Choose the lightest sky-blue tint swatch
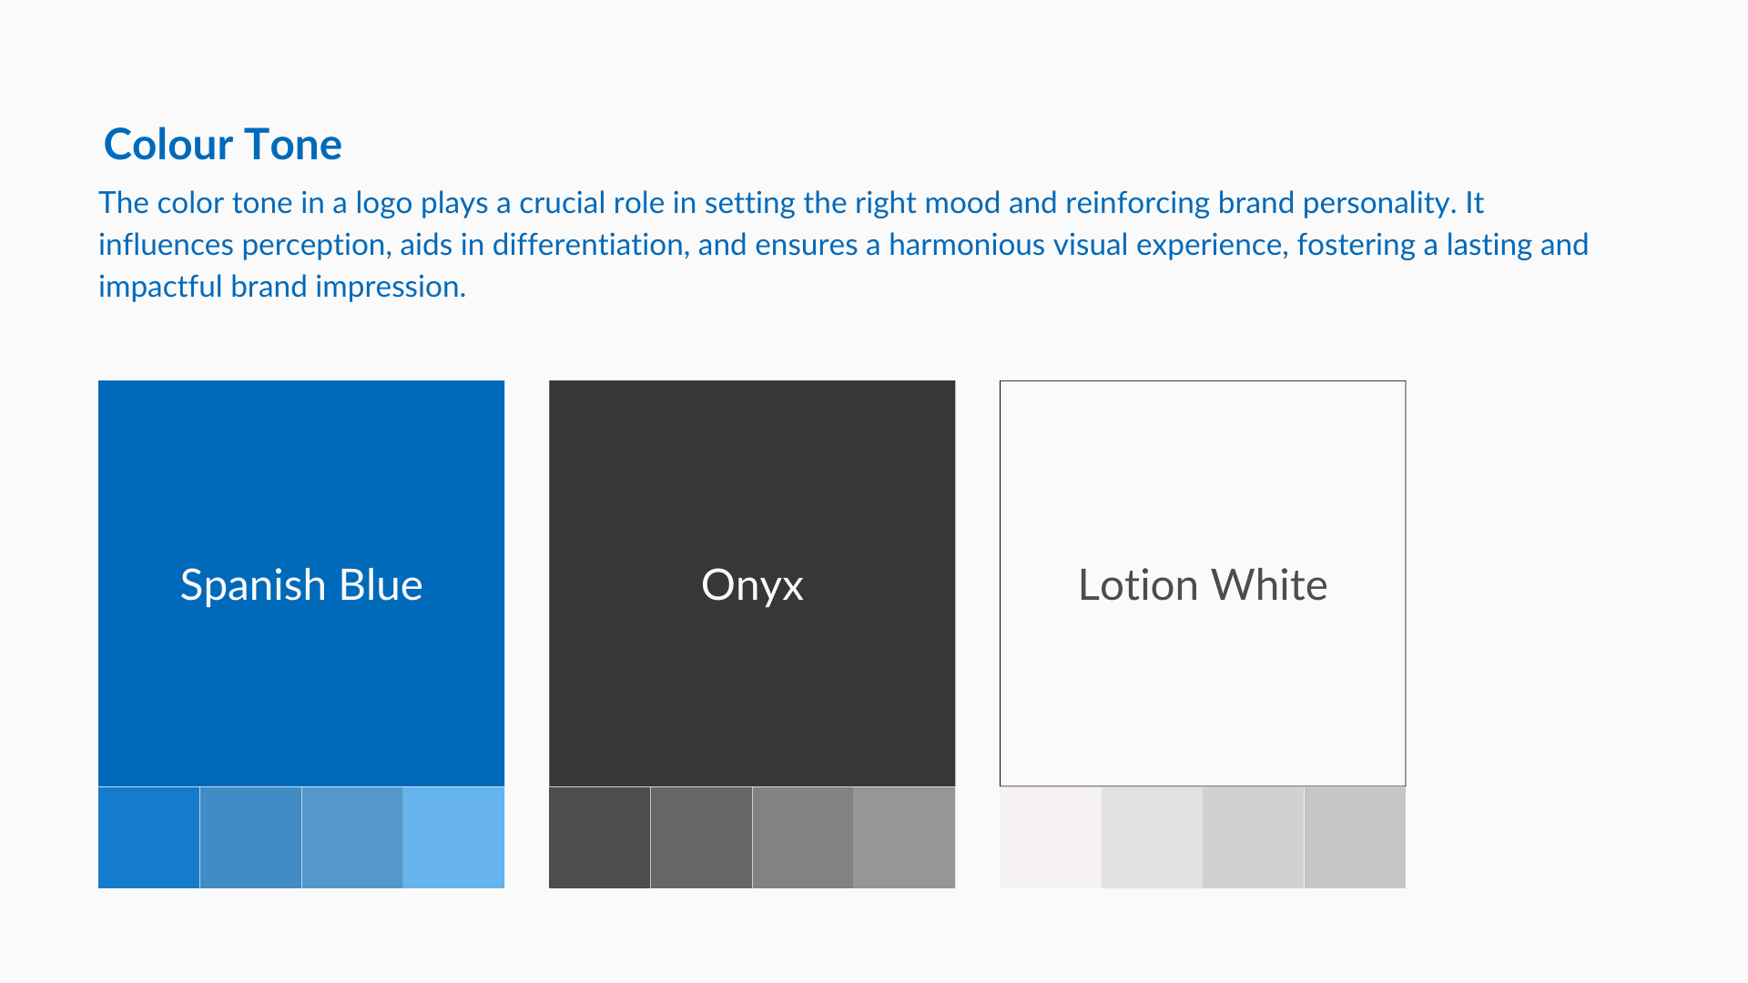 click(453, 837)
